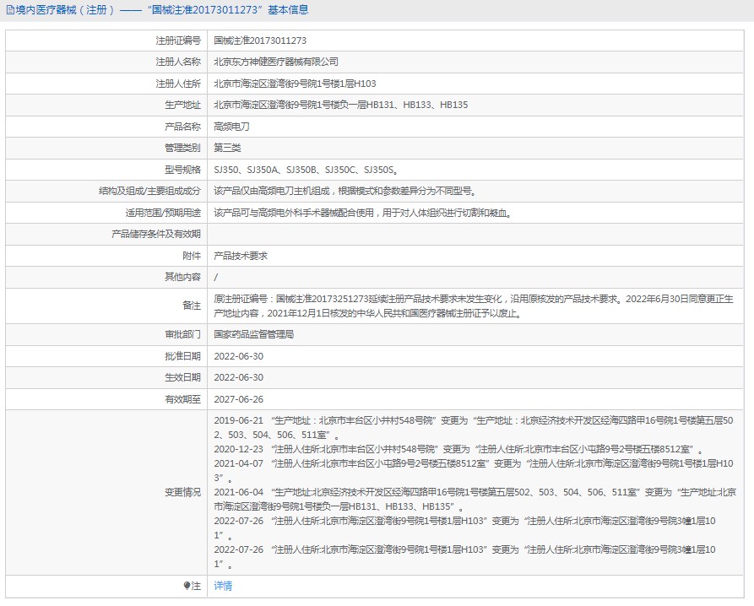Click the document icon beside the page title
This screenshot has width=754, height=606.
[10, 10]
